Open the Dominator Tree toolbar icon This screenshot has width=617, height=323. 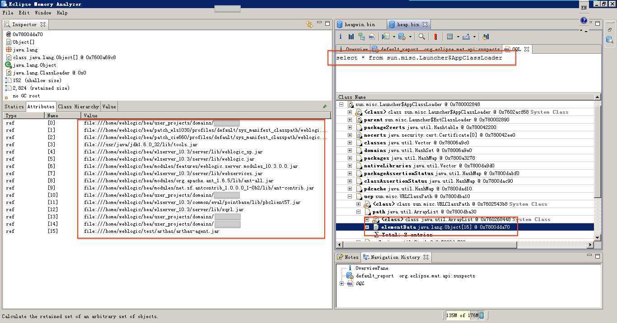click(x=361, y=37)
